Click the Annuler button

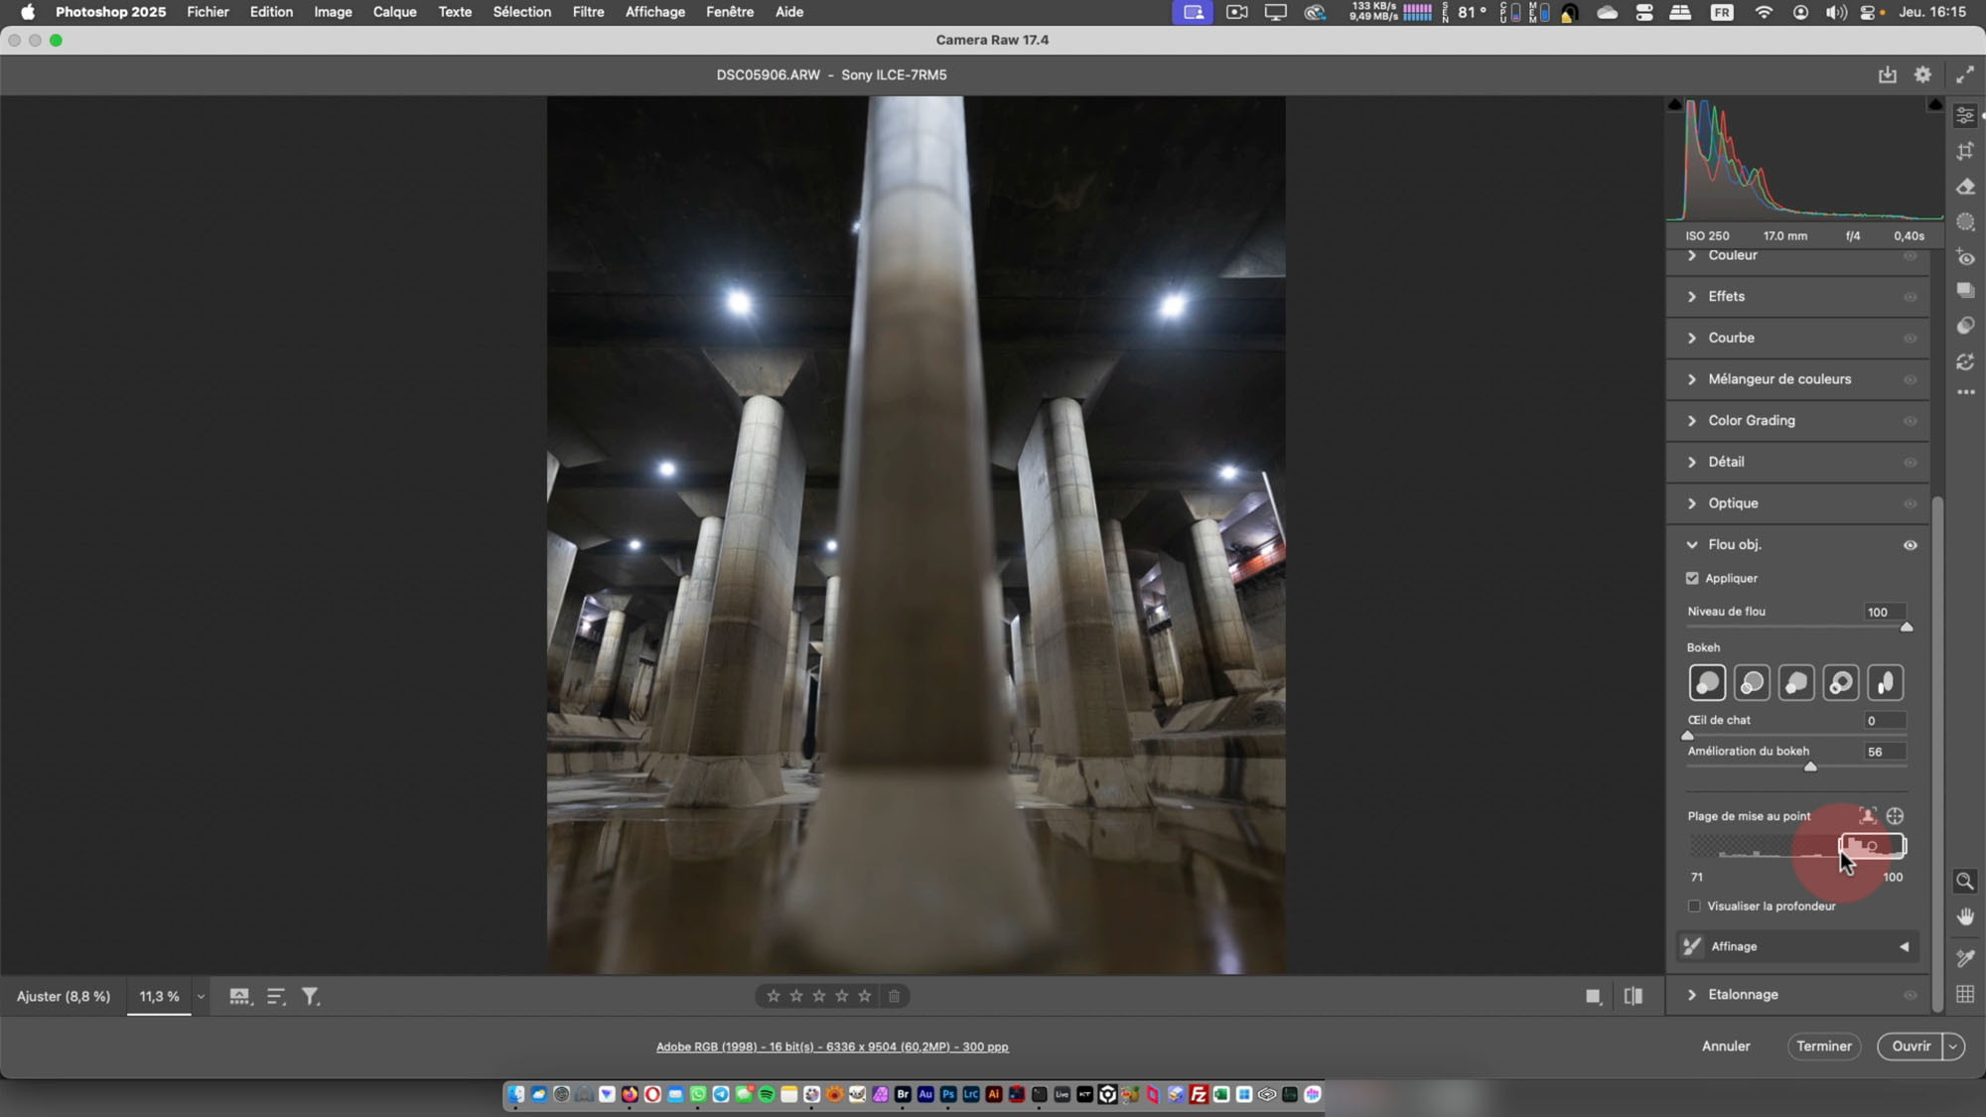coord(1726,1047)
